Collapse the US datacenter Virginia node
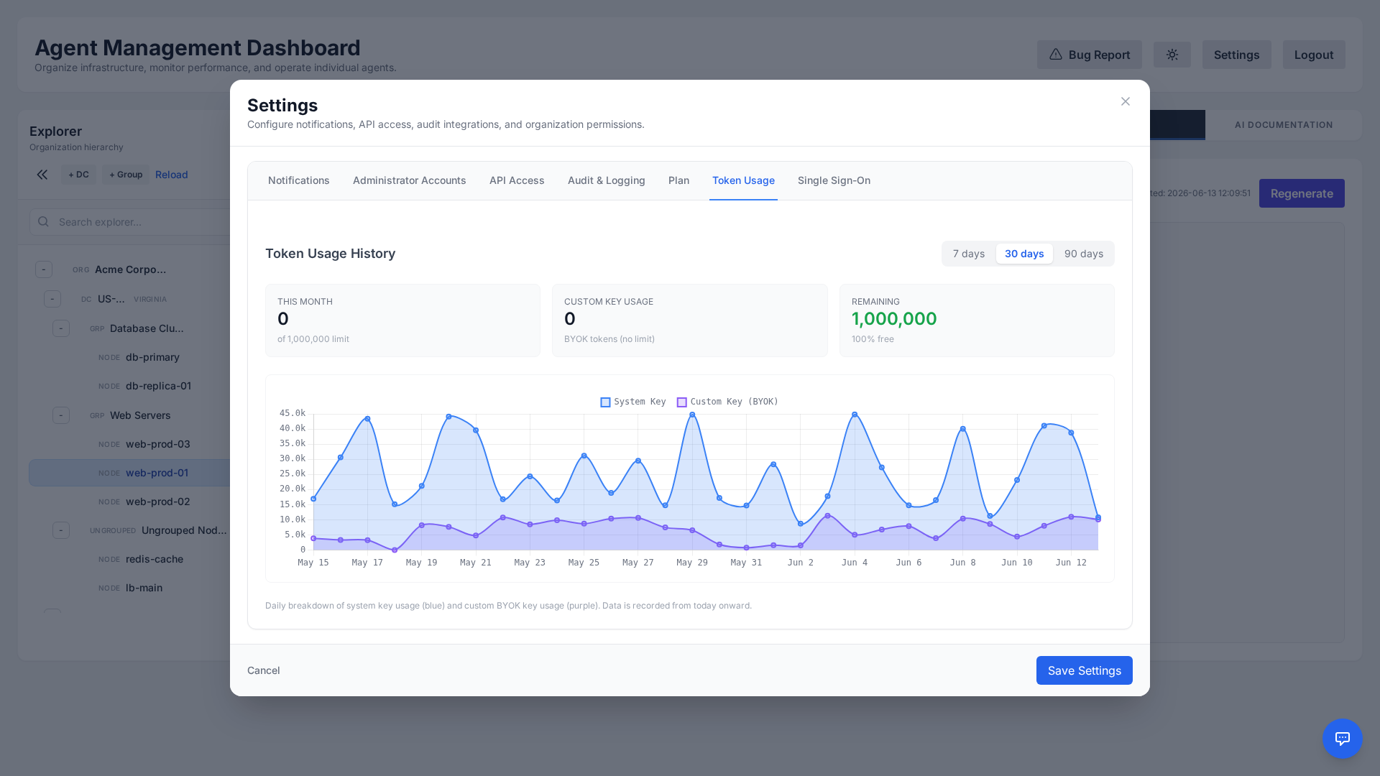The width and height of the screenshot is (1380, 776). pos(52,299)
